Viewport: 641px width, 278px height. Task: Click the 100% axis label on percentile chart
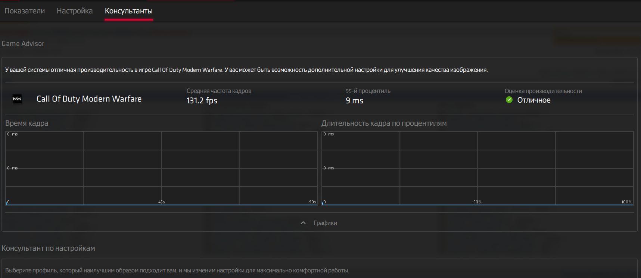[627, 202]
